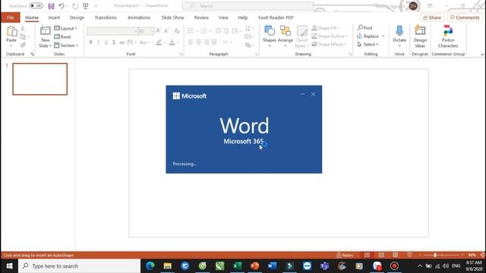Click the Share button
Image resolution: width=486 pixels, height=273 pixels.
432,17
